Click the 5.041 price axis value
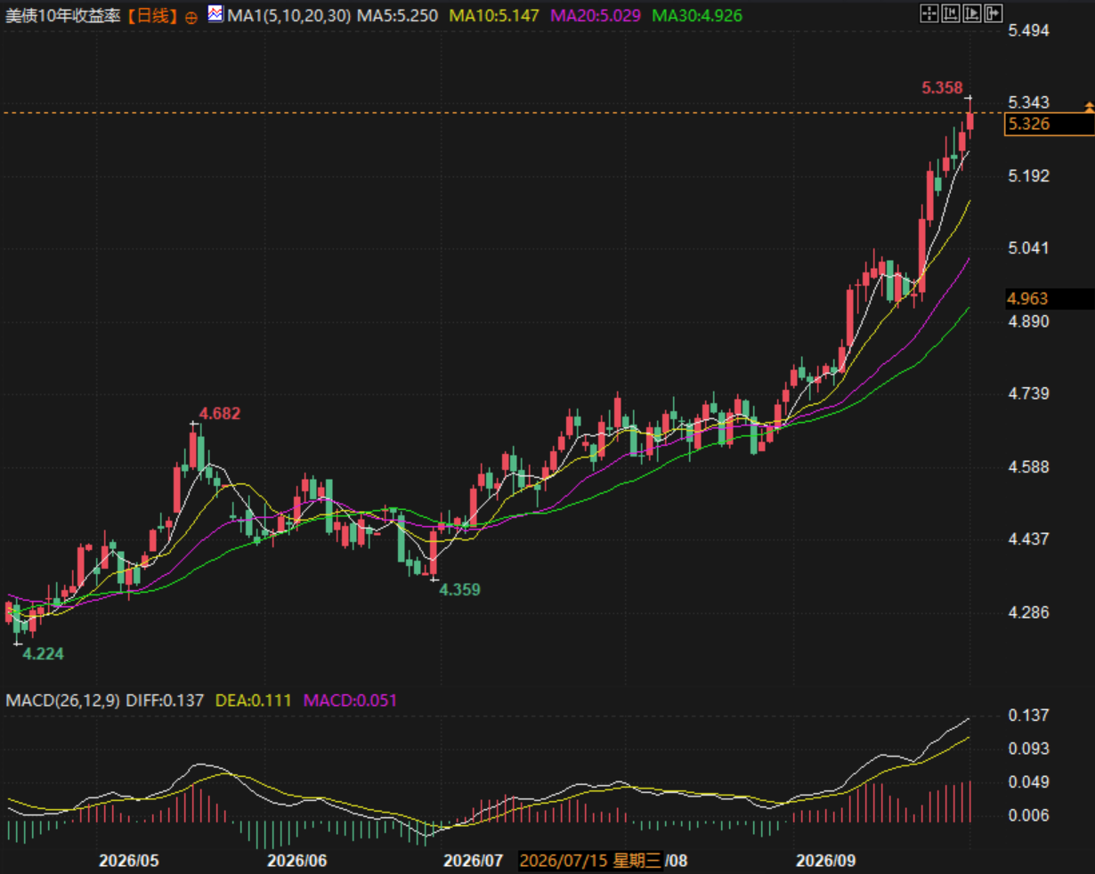This screenshot has width=1095, height=874. click(x=1028, y=247)
